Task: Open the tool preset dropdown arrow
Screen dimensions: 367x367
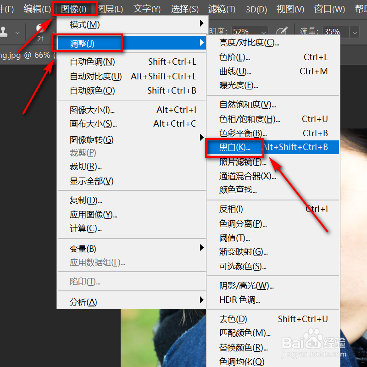Action: (x=17, y=33)
